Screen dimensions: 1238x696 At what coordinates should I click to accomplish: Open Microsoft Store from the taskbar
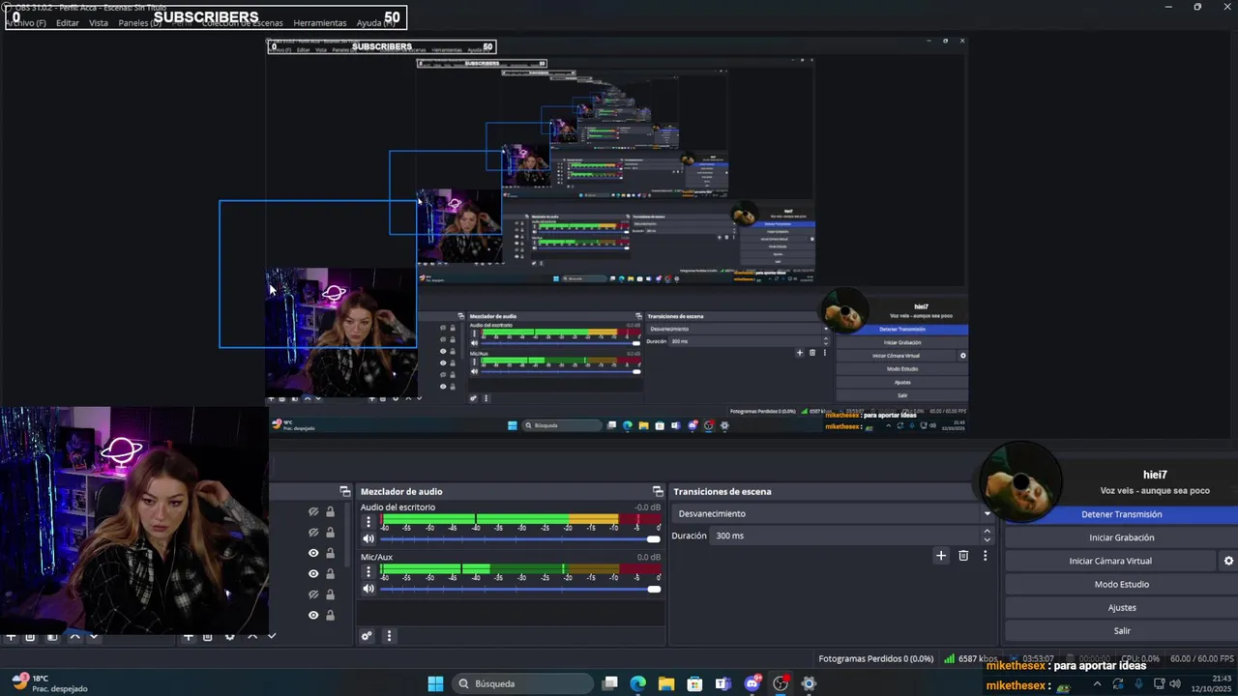click(694, 683)
